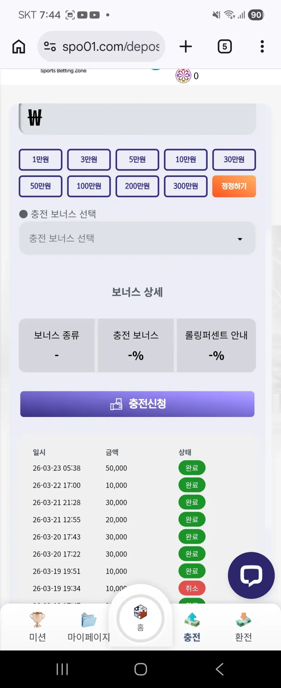Open the browser three-dot menu
The image size is (281, 688).
(262, 47)
